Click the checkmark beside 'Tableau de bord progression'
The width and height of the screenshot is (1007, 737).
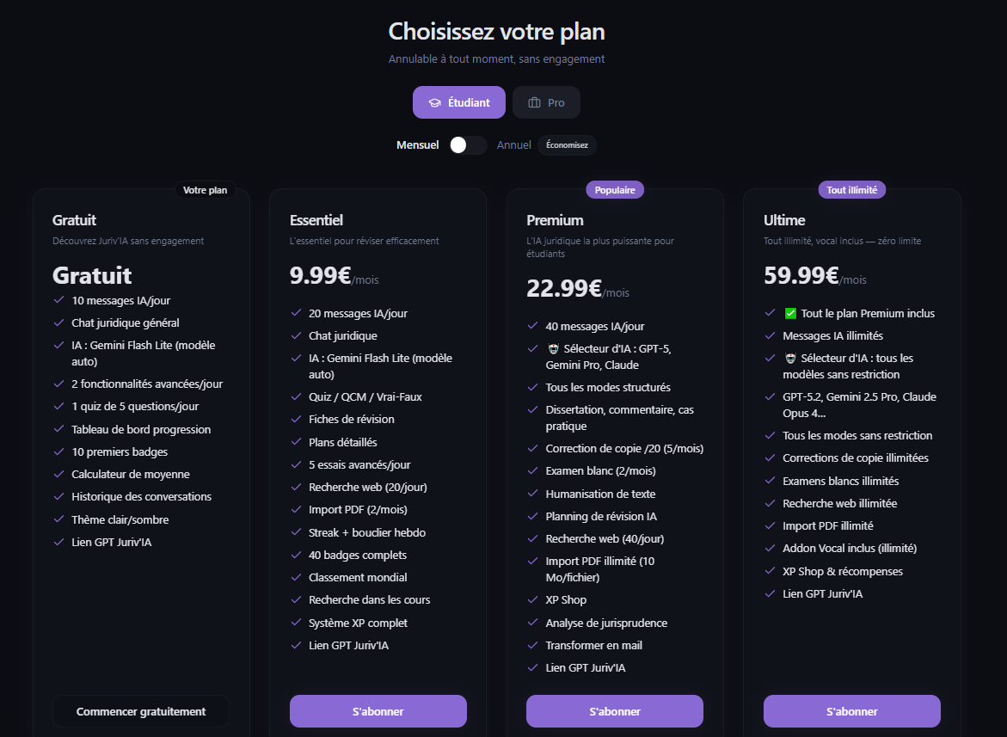pos(57,428)
